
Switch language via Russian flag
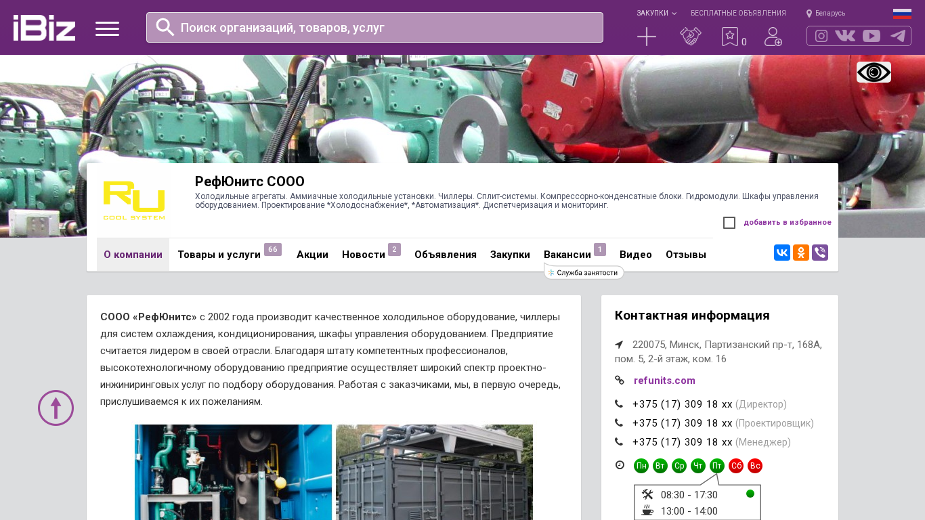902,13
